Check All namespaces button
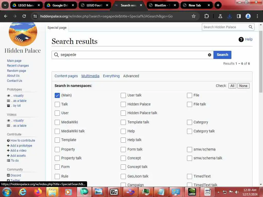This screenshot has height=197, width=263. (232, 86)
